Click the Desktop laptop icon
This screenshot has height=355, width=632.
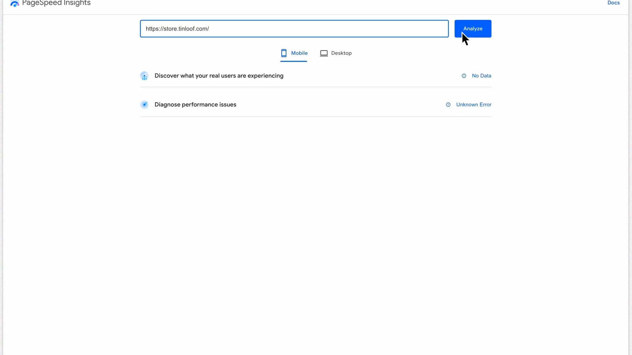(324, 53)
